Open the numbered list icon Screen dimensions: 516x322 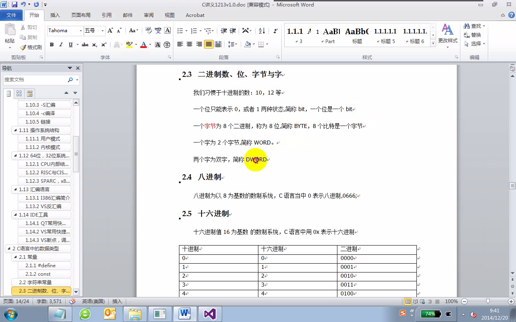click(194, 31)
